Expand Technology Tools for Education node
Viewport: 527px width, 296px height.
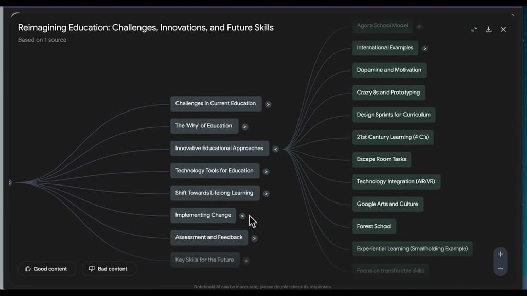266,172
